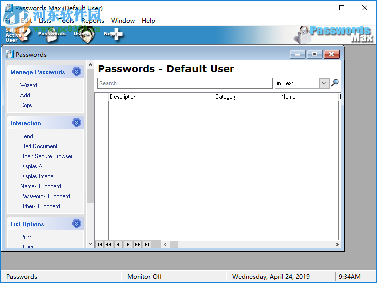This screenshot has height=283, width=377.
Task: Launch the password Wizard link
Action: 30,85
